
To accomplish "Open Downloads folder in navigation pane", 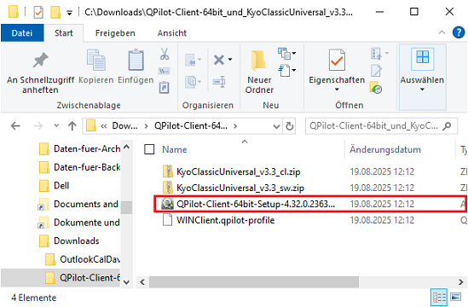I will point(77,241).
